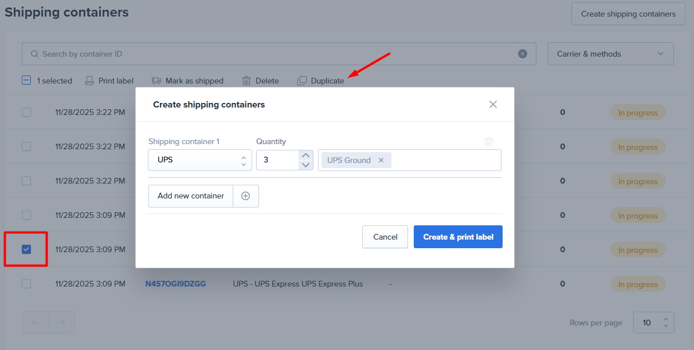Viewport: 694px width, 350px height.
Task: Open the Carrier & methods dropdown
Action: [x=610, y=54]
